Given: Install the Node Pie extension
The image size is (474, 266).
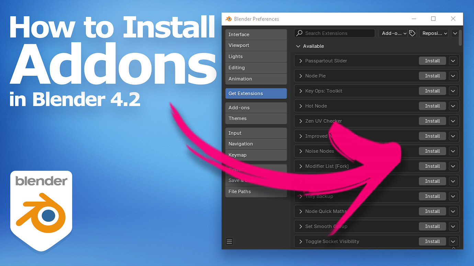Looking at the screenshot, I should point(432,76).
